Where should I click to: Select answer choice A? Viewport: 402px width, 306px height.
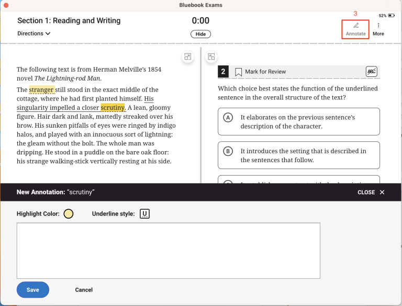299,122
